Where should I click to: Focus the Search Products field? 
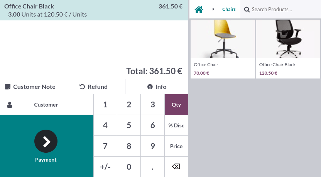[284, 9]
